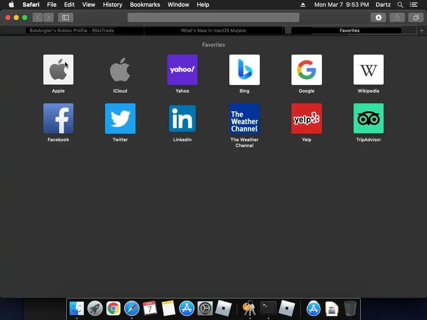The height and width of the screenshot is (320, 427).
Task: Click the Dartz user name menu
Action: click(x=383, y=5)
